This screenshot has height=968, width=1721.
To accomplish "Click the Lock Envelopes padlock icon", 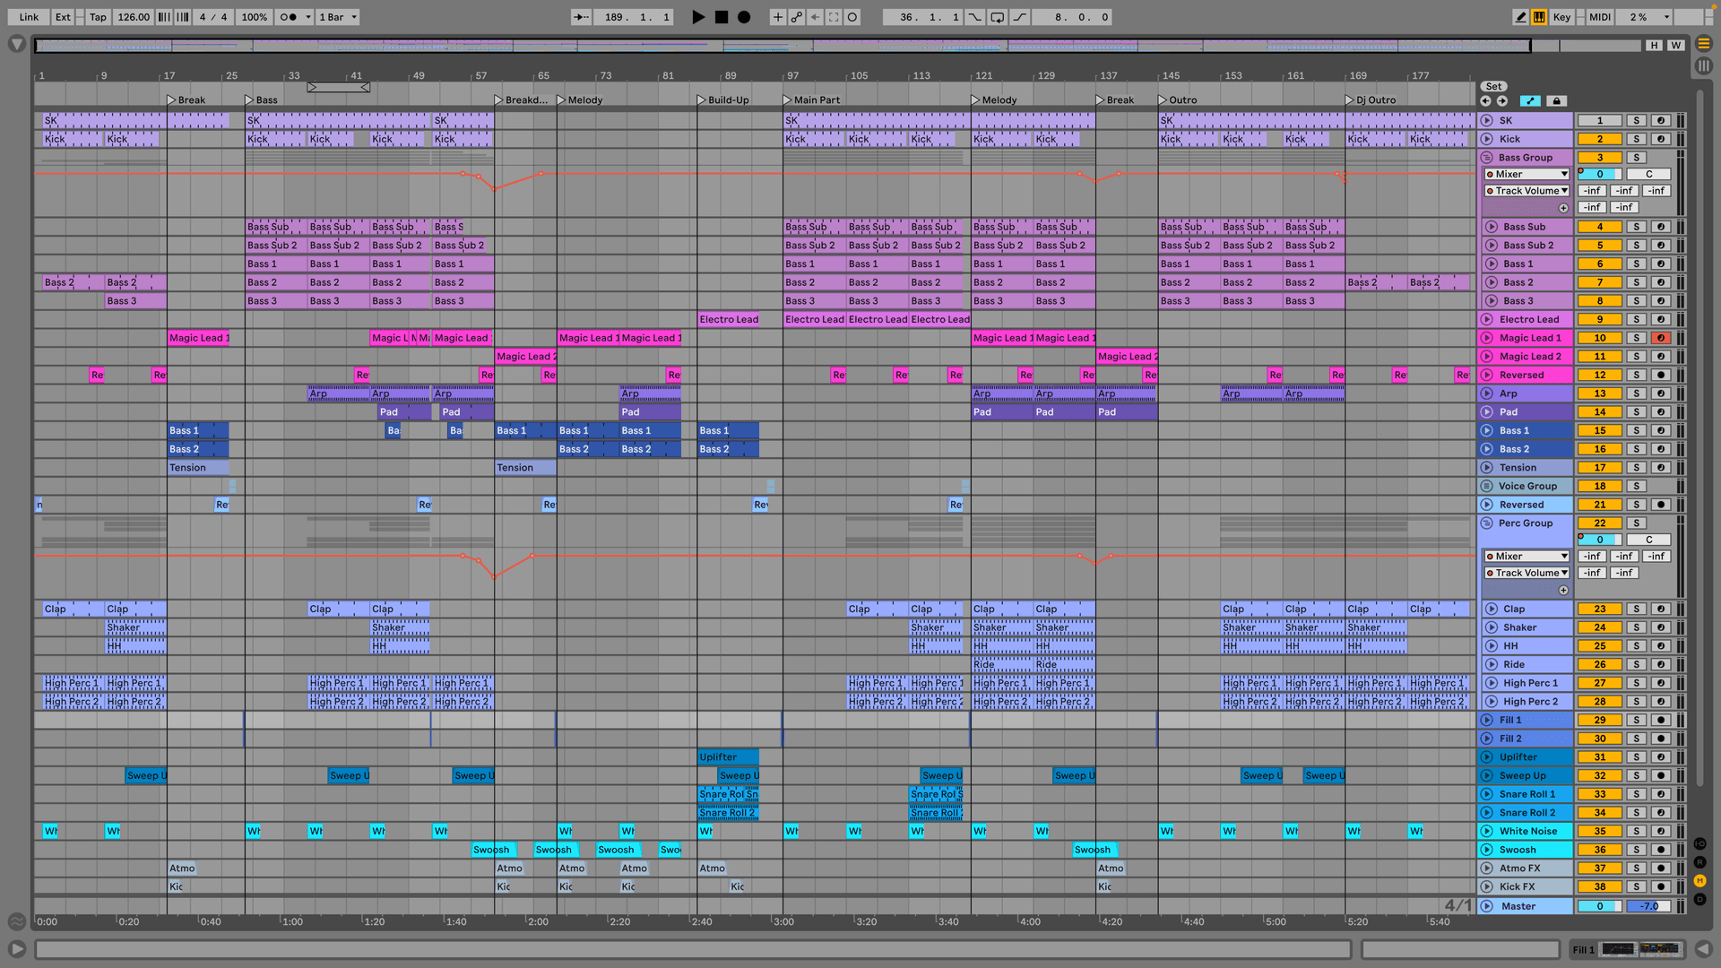I will pos(1557,101).
